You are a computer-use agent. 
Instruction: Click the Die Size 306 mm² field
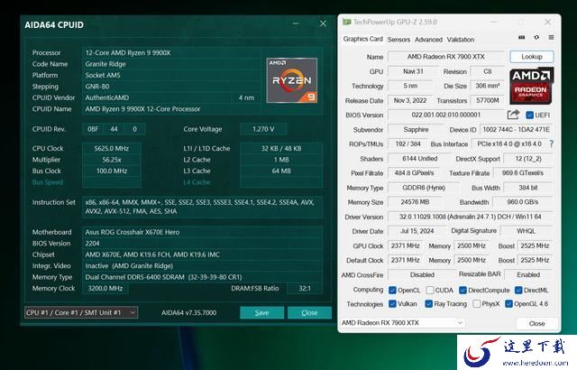[487, 86]
